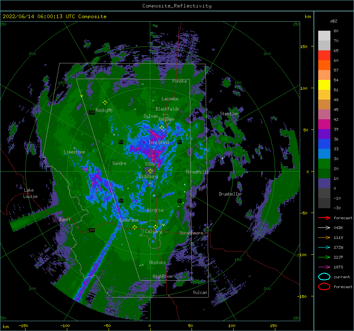The height and width of the screenshot is (331, 354).
Task: Click the Stettler map label
Action: 229,114
